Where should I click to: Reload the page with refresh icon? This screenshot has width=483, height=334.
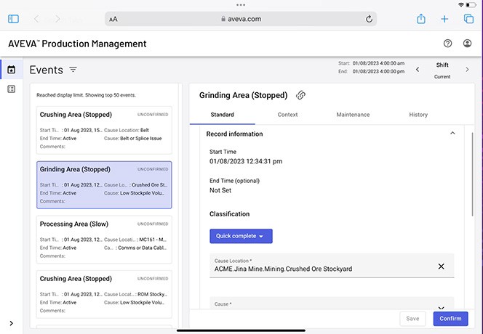(369, 19)
